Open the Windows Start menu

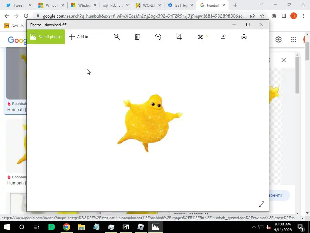click(x=7, y=227)
